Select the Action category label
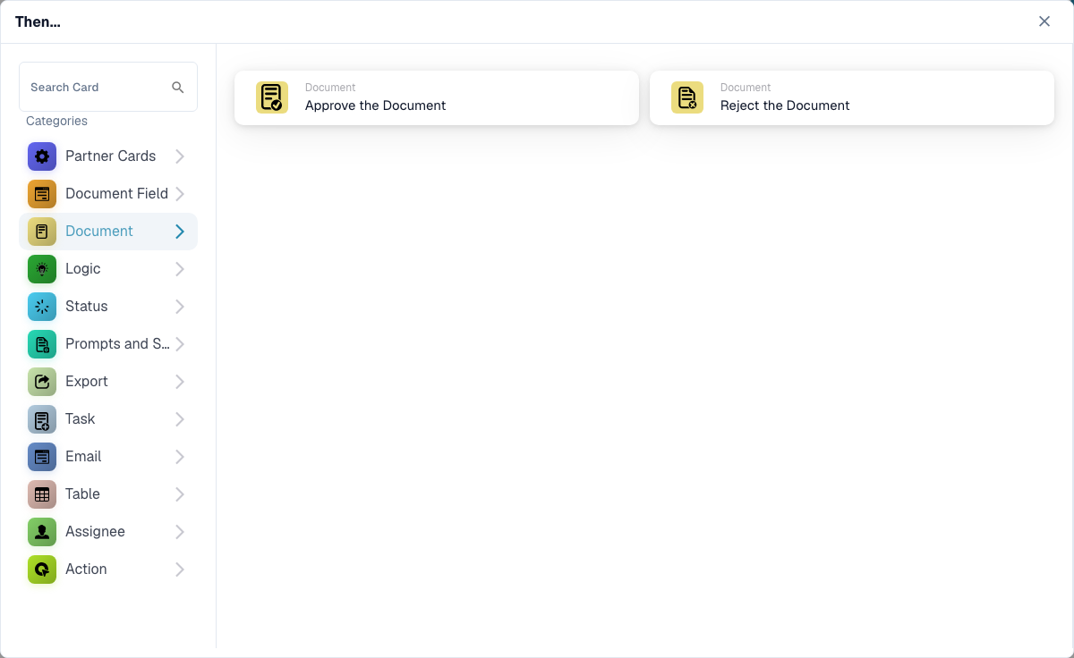This screenshot has width=1074, height=658. tap(86, 569)
